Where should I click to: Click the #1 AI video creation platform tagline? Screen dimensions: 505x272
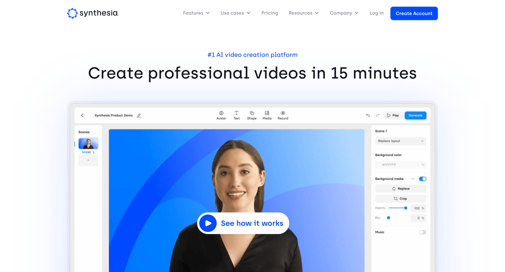252,55
